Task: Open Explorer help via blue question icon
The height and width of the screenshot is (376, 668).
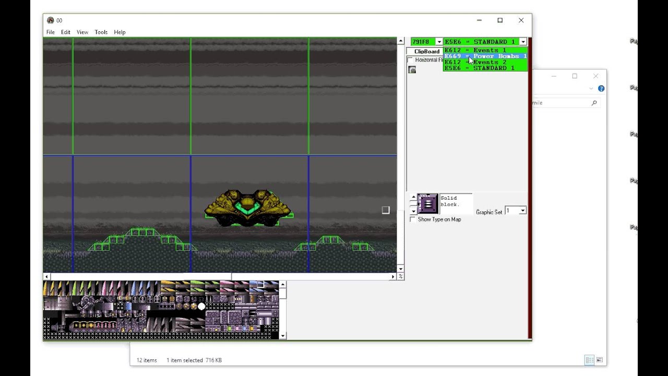Action: point(601,89)
